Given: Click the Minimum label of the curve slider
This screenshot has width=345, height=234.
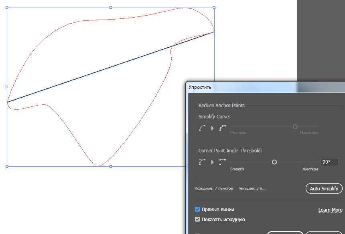Looking at the screenshot, I should pos(238,133).
